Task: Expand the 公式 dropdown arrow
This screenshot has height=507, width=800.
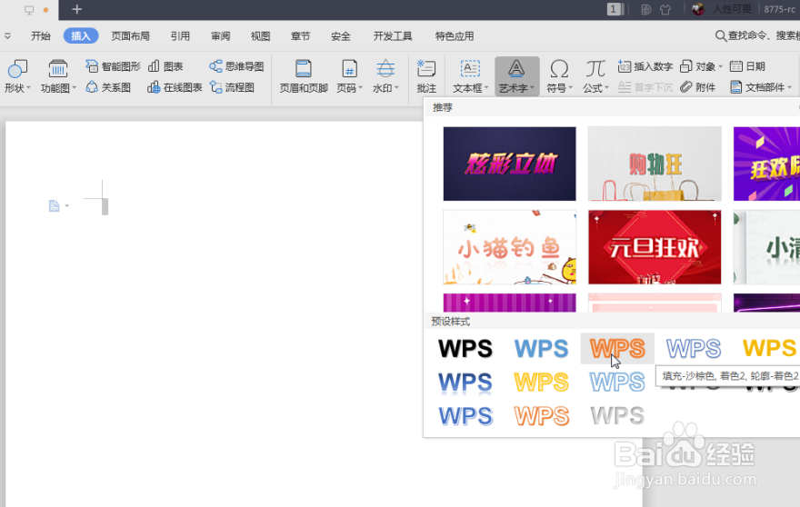Action: [x=606, y=88]
